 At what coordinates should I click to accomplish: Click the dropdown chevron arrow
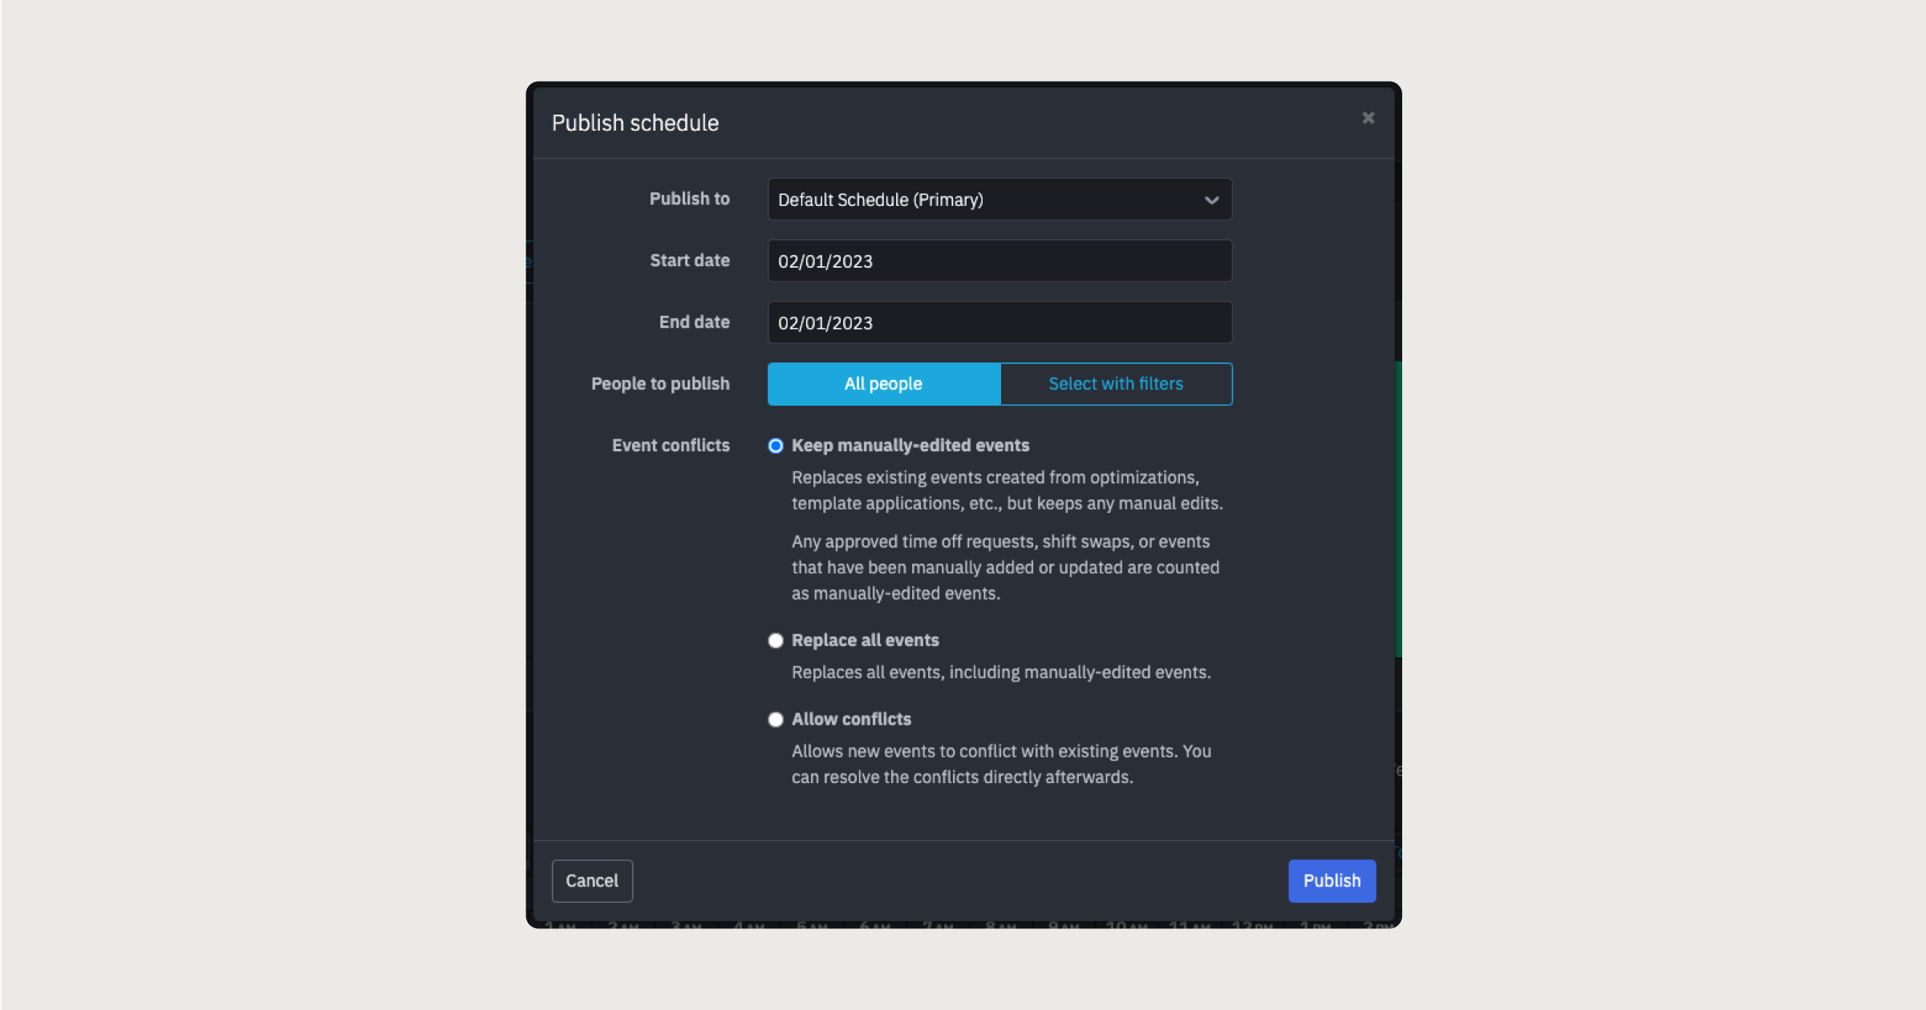pyautogui.click(x=1211, y=200)
